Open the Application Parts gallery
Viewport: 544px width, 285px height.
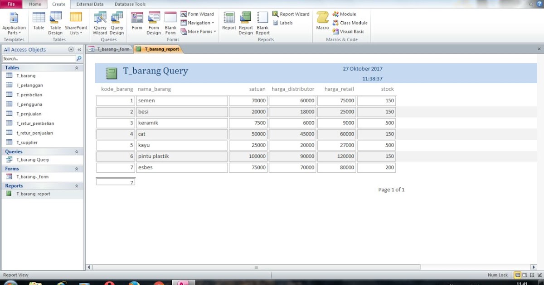14,24
